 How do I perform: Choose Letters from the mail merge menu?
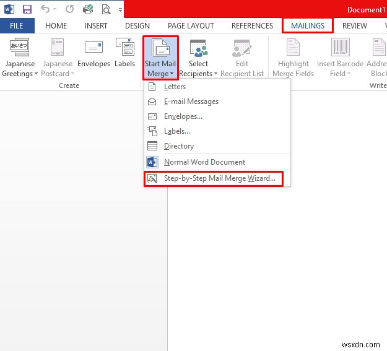coord(217,87)
